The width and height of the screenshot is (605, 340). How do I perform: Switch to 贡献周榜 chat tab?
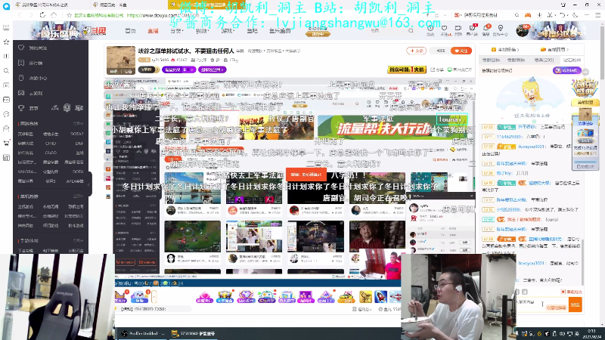tap(516, 60)
